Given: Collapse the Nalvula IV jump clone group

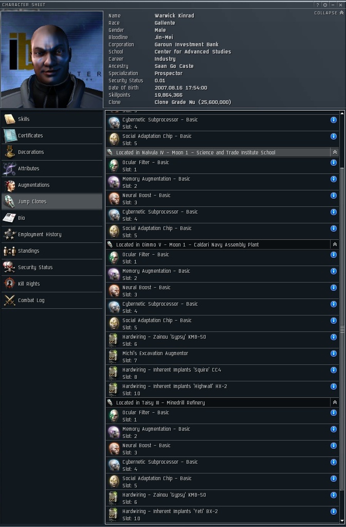Looking at the screenshot, I should tap(335, 152).
